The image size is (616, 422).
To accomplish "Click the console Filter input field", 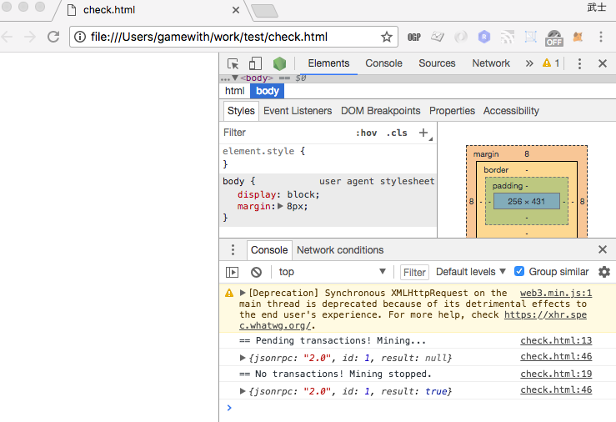I will coord(414,272).
